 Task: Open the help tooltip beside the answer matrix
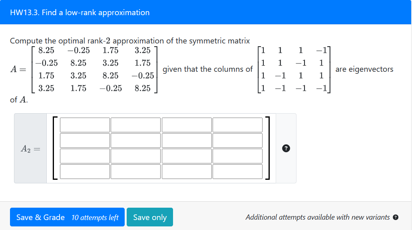coord(286,148)
